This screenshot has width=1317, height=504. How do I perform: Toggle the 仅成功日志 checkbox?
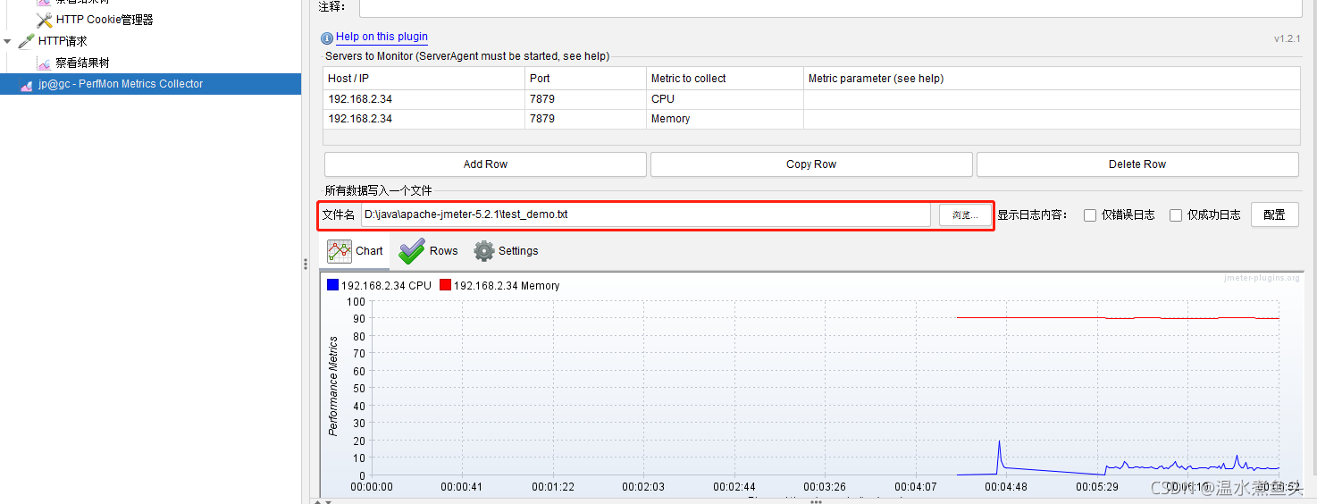(1176, 214)
